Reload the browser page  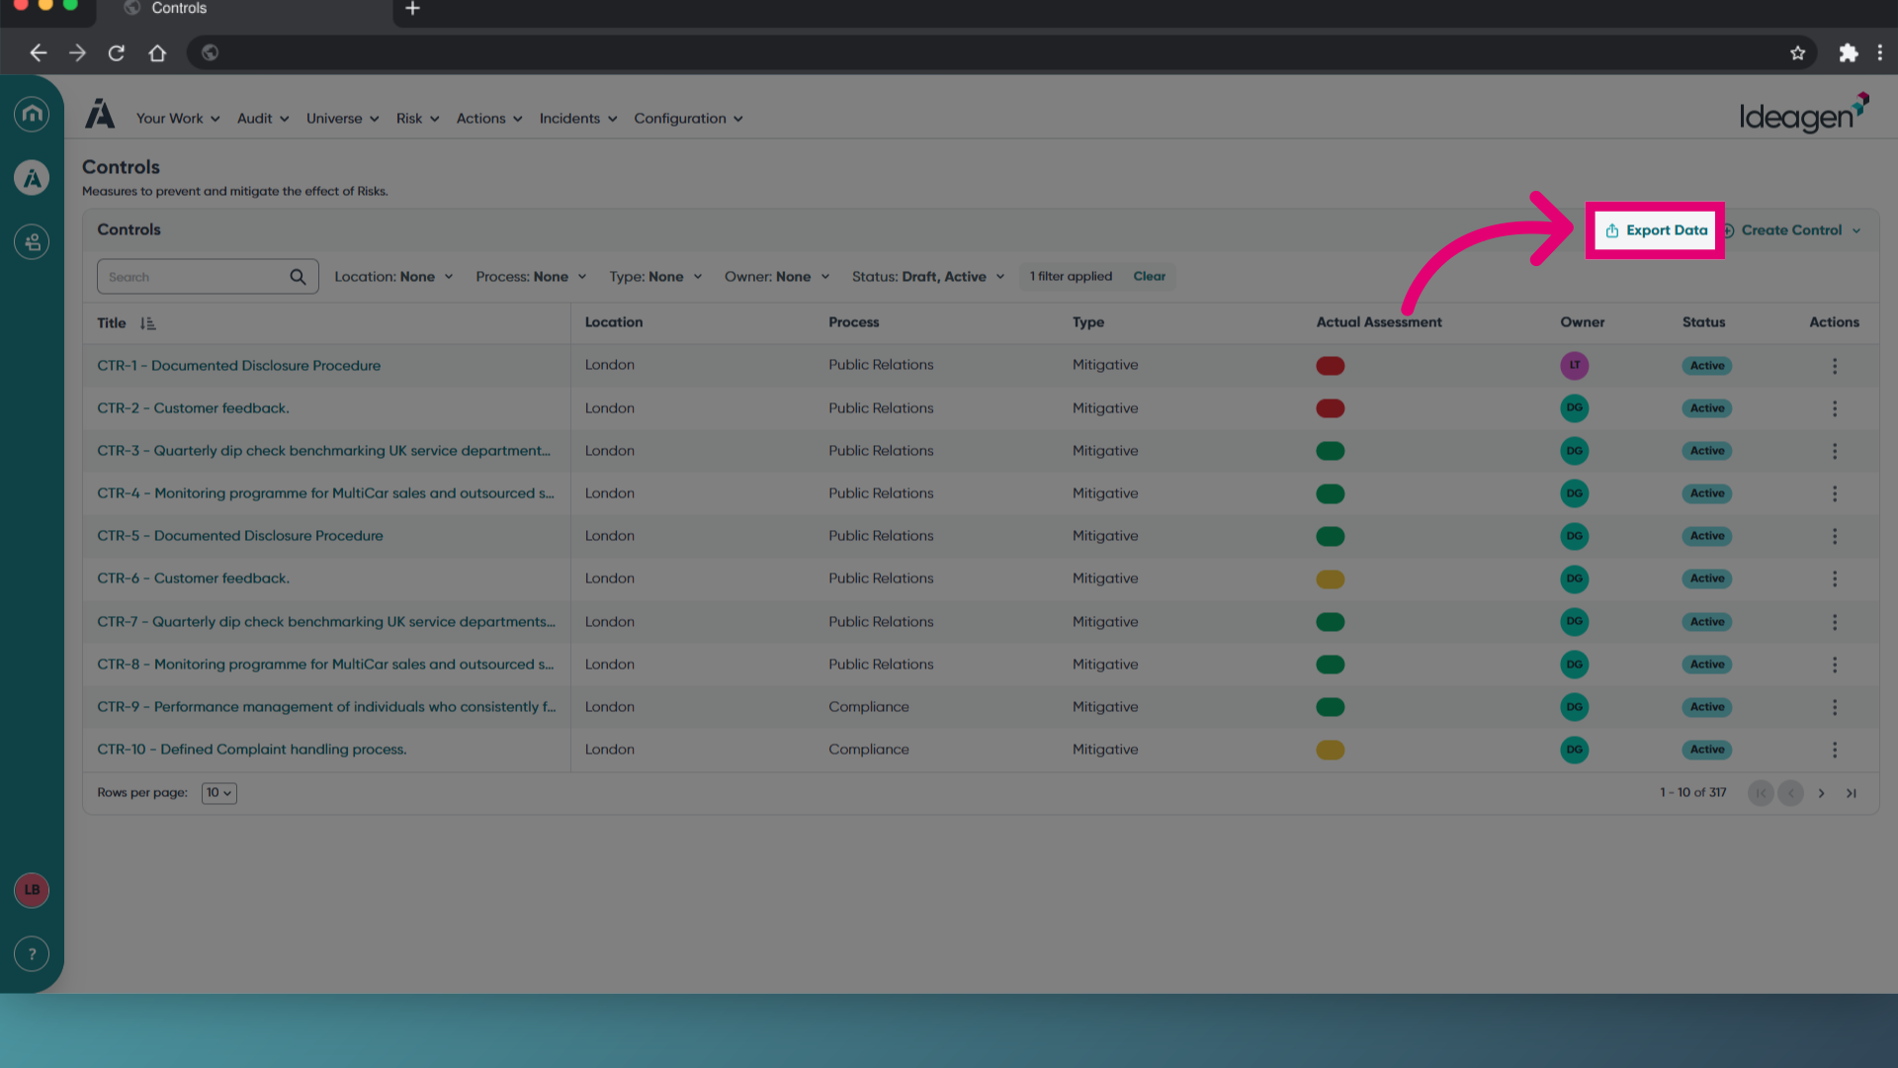click(x=117, y=53)
